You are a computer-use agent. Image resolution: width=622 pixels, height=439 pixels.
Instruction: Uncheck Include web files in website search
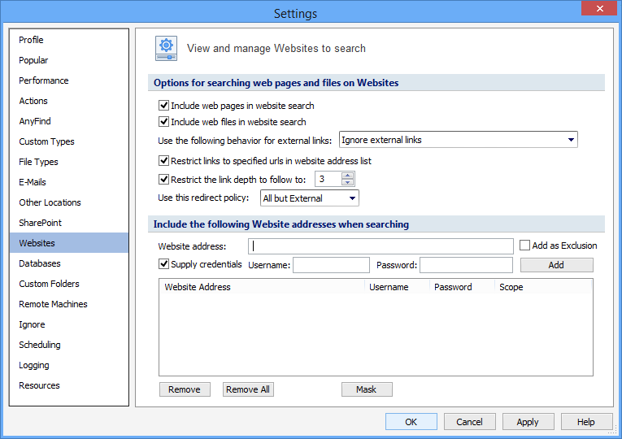(x=164, y=122)
